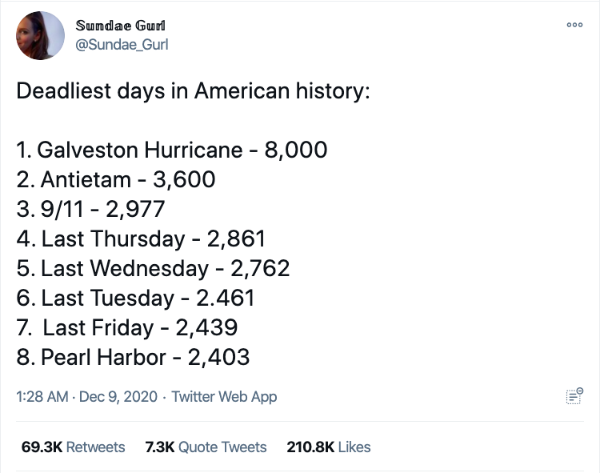View the 7.3K Quote Tweets

[x=206, y=447]
